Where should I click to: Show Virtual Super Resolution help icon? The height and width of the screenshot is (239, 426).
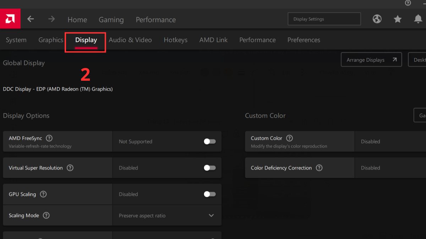(70, 168)
